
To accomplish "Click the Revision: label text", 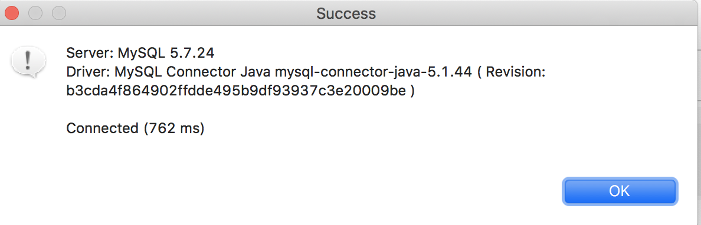I will [516, 72].
